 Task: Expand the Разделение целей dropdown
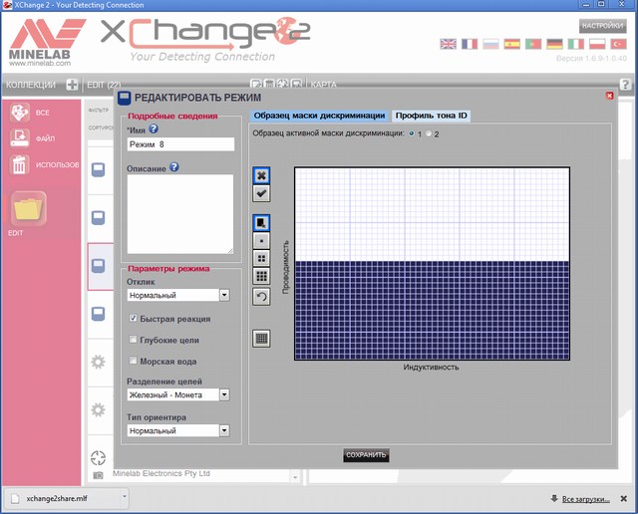pyautogui.click(x=224, y=395)
